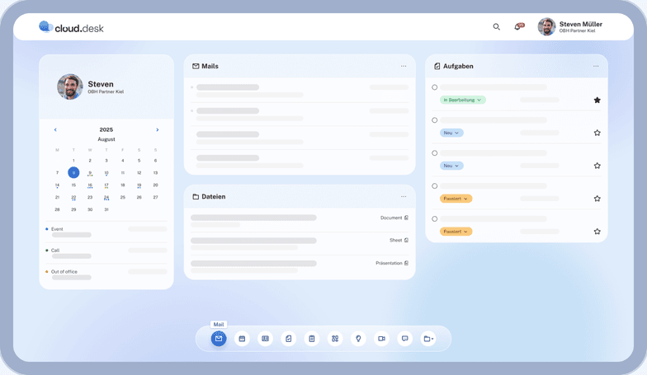Click the checklist icon beside Aufgaben title
The height and width of the screenshot is (375, 647).
437,66
